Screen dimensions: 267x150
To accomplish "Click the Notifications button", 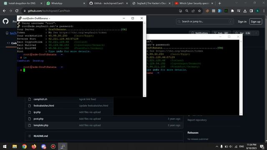I will [199, 33].
